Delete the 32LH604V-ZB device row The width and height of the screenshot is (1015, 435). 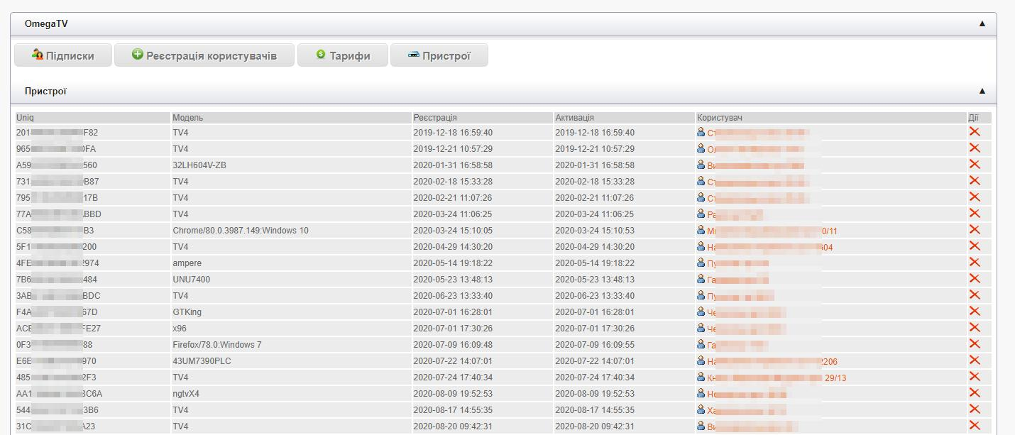(975, 165)
